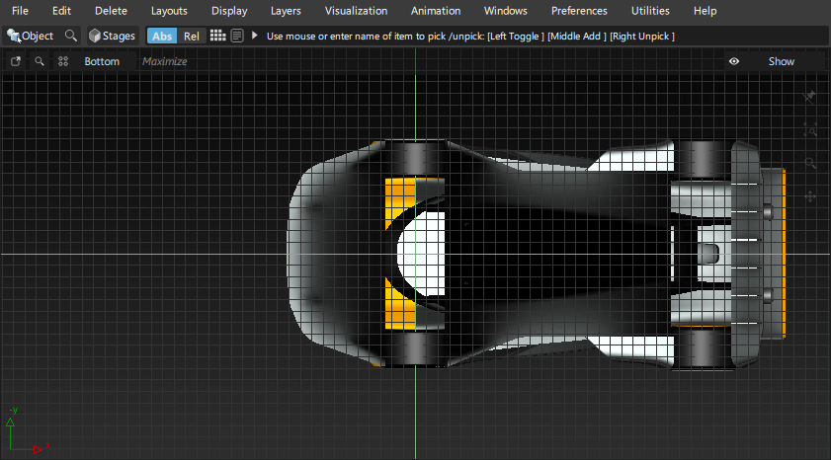Click the four-arrow pan icon in the viewport

pyautogui.click(x=810, y=196)
